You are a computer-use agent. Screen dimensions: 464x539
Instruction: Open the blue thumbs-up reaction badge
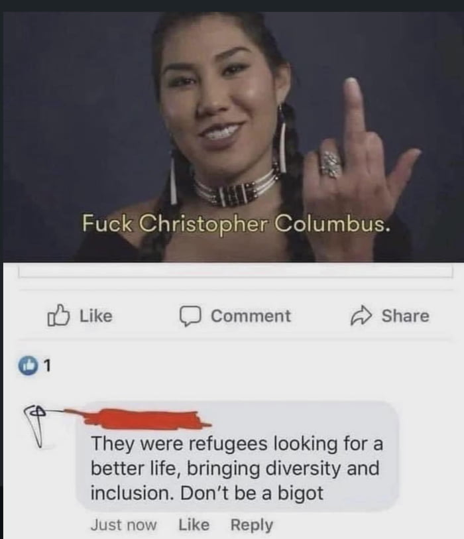tap(27, 366)
